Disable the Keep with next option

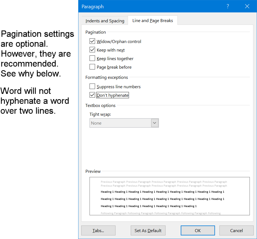(92, 50)
